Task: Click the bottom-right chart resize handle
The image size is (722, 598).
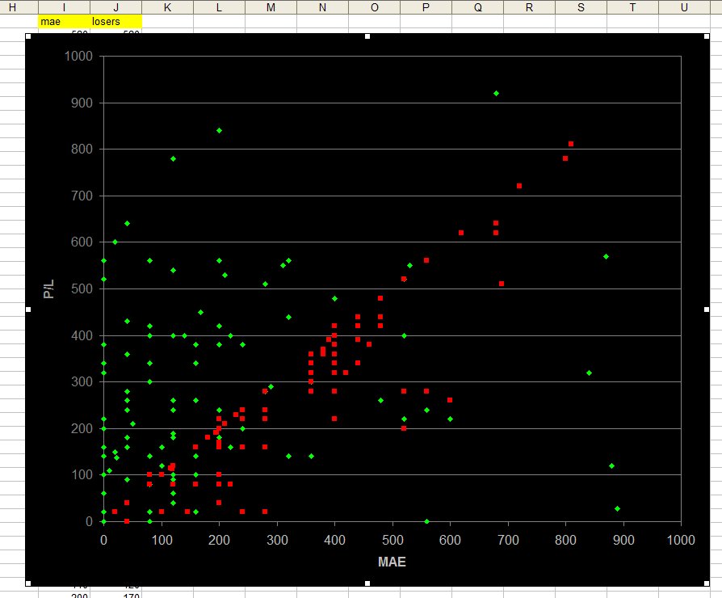Action: tap(707, 583)
